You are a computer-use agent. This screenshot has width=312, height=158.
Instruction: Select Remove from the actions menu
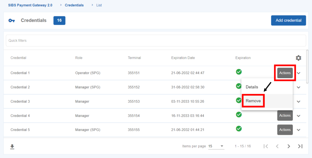[253, 101]
